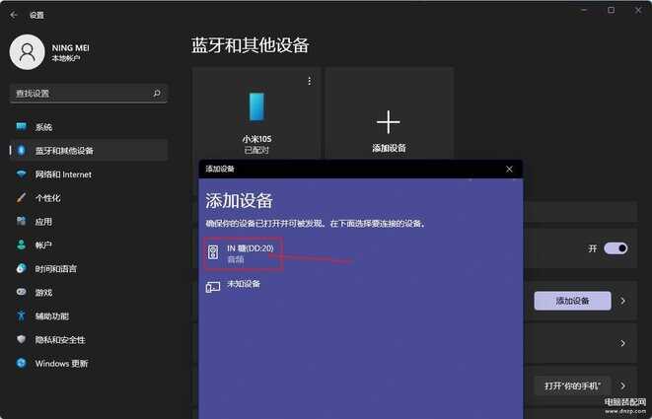Viewport: 652px width, 419px height.
Task: Open three-dot menu on 小米10S card
Action: point(310,81)
